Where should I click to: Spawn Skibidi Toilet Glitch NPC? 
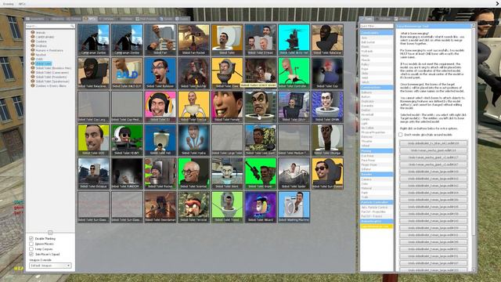pyautogui.click(x=294, y=107)
